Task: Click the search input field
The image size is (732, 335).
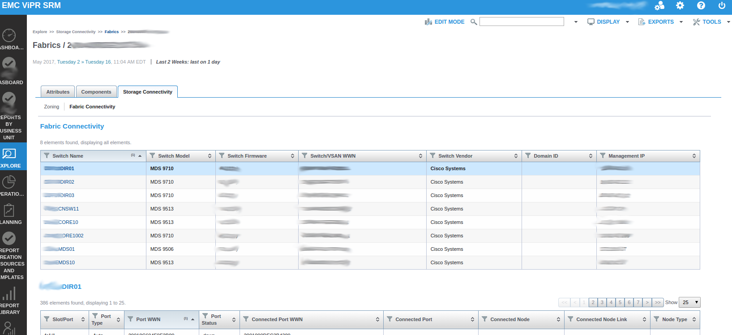Action: point(522,21)
